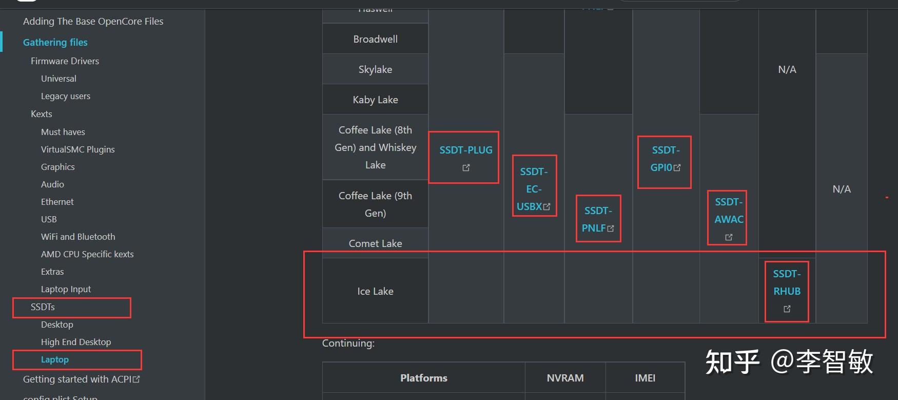Click IMEI column header
The width and height of the screenshot is (898, 400).
(x=645, y=378)
